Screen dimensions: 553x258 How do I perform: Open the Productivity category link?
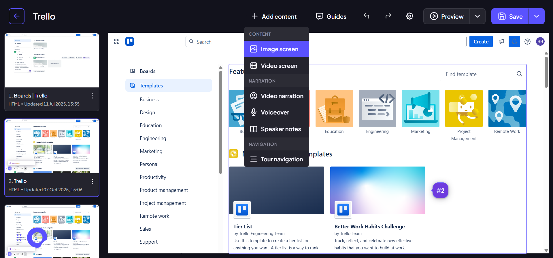pos(153,177)
